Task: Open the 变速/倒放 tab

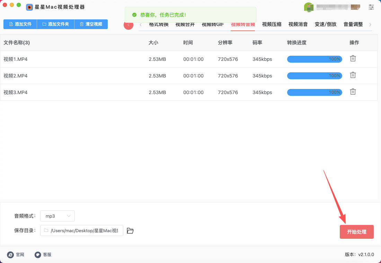Action: point(325,24)
